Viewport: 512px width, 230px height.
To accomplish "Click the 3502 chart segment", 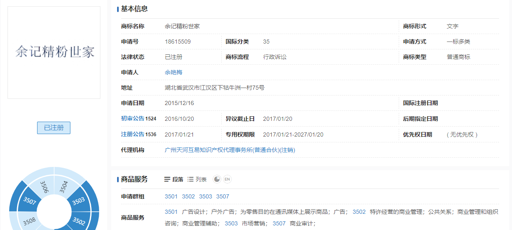I will click(79, 220).
